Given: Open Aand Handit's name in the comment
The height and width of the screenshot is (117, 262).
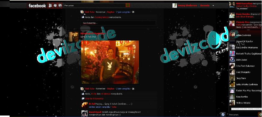Looking at the screenshot, I should pyautogui.click(x=95, y=112).
